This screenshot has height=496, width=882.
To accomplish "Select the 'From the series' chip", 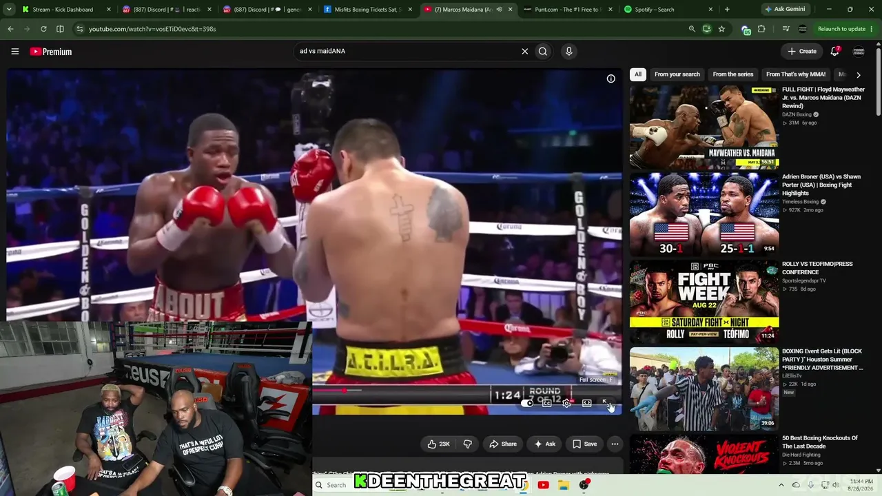I will pos(733,74).
